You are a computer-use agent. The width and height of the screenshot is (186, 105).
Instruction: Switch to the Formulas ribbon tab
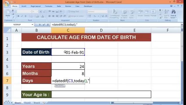pyautogui.click(x=49, y=6)
